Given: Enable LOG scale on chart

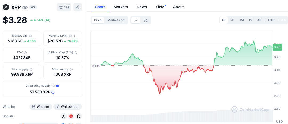Looking at the screenshot, I should pyautogui.click(x=271, y=20).
